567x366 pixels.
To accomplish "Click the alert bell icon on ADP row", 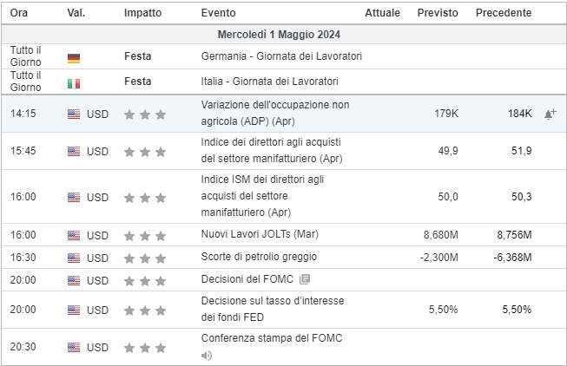I will [550, 114].
